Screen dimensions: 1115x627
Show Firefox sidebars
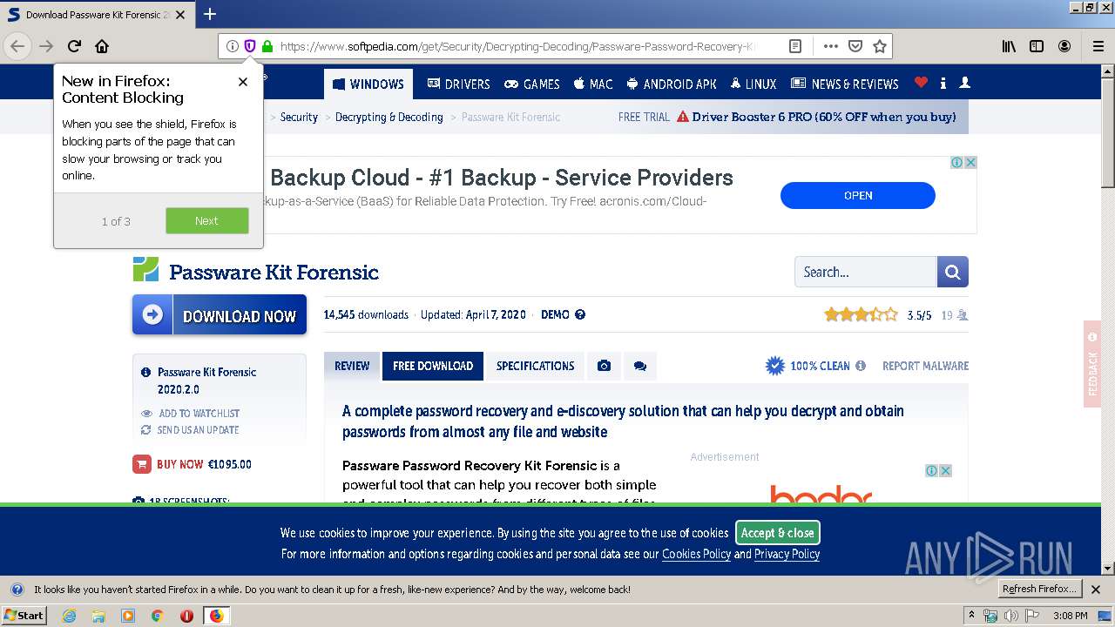tap(1037, 46)
